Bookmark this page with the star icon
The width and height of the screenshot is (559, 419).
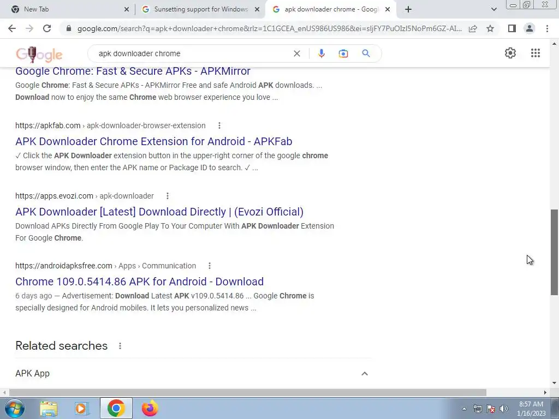point(490,28)
